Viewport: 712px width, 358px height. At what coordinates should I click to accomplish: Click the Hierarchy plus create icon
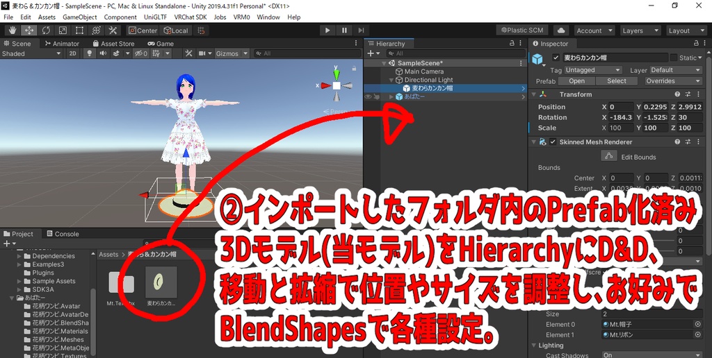point(371,53)
